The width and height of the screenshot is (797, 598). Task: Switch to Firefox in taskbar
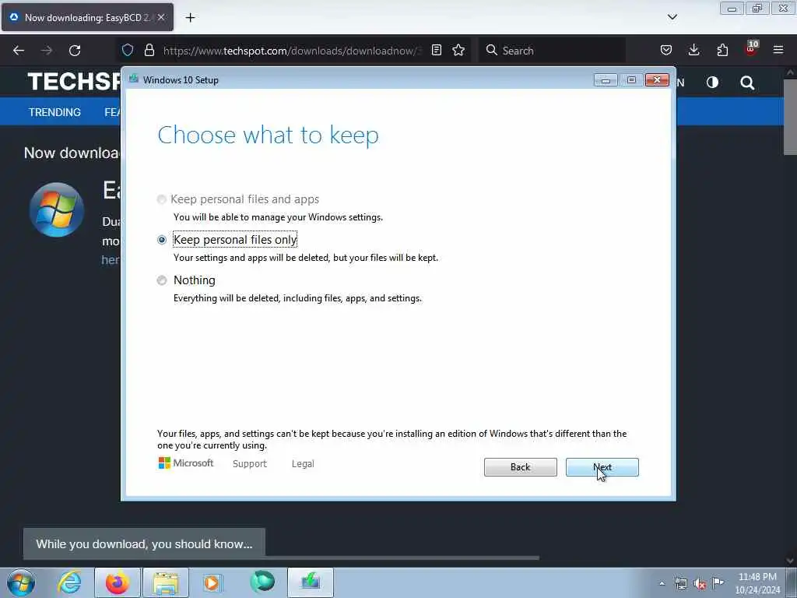[x=118, y=582]
